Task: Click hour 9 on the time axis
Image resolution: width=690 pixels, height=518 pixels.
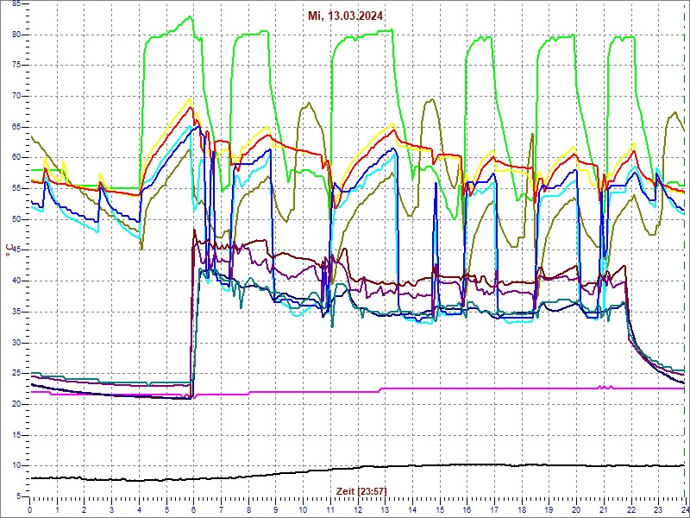Action: point(275,509)
